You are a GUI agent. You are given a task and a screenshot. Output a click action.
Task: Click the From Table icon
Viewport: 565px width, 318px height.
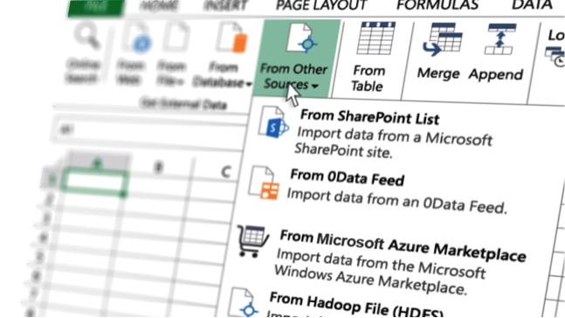376,38
